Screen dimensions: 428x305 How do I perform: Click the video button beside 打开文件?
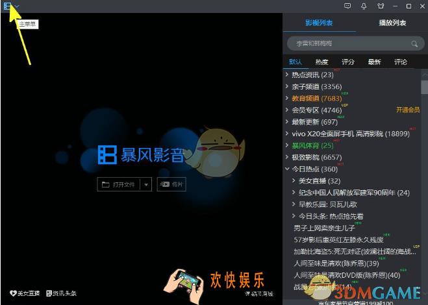171,184
